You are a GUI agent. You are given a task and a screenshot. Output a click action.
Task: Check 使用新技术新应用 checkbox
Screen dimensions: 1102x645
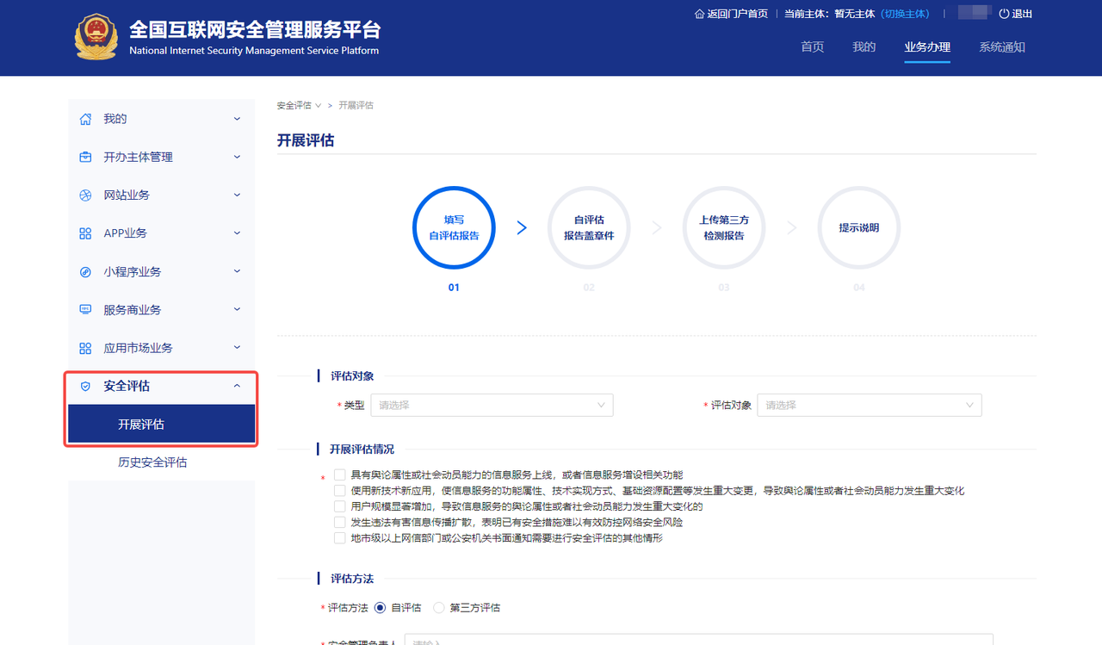(x=339, y=491)
